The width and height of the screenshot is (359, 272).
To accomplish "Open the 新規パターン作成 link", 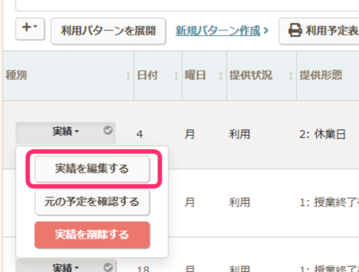I will pos(218,31).
